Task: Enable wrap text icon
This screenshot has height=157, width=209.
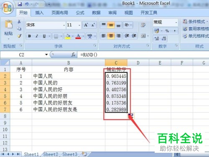Action: [143, 25]
